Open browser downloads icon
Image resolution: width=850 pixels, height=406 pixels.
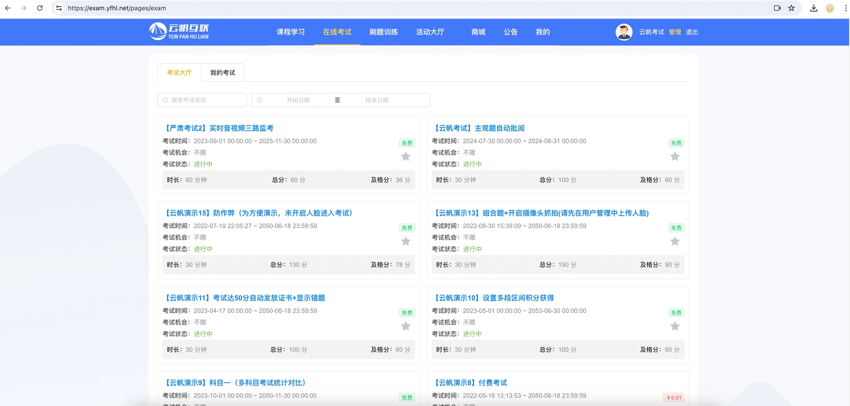[x=814, y=8]
